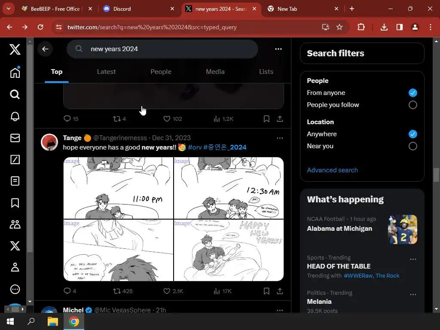This screenshot has height=330, width=440.
Task: Open options for HEAD OF THE TABLE trend
Action: click(x=413, y=259)
